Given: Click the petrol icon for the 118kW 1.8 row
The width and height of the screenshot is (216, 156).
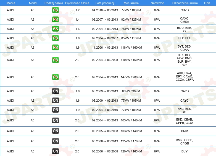Looking at the screenshot, I should click(55, 48).
